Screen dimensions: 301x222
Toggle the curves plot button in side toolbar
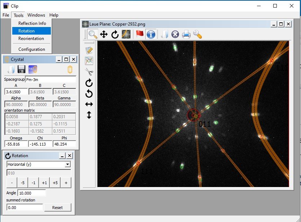click(x=89, y=61)
